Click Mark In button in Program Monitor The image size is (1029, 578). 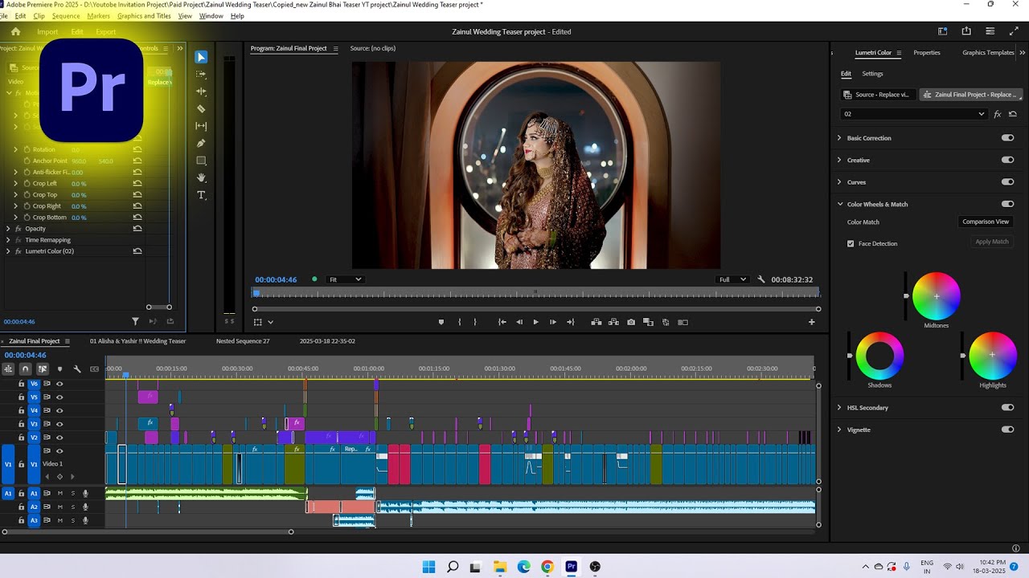(x=459, y=322)
